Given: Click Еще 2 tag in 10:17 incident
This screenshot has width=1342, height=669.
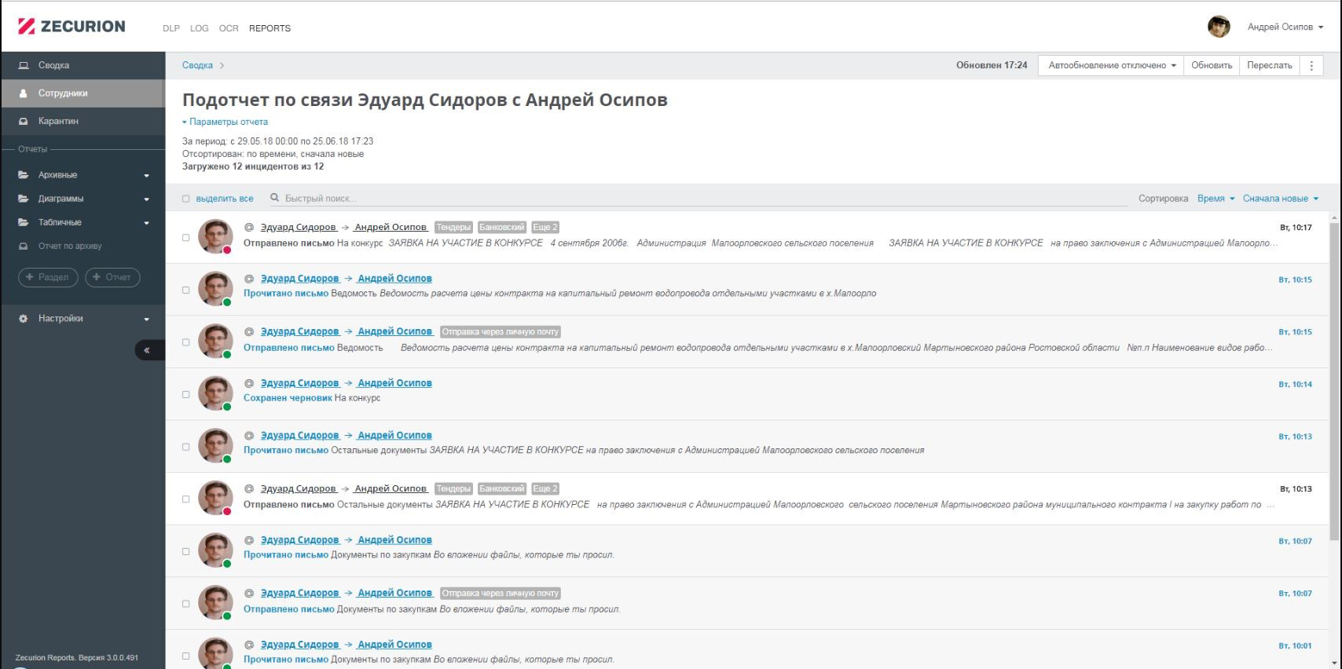Looking at the screenshot, I should [x=545, y=227].
